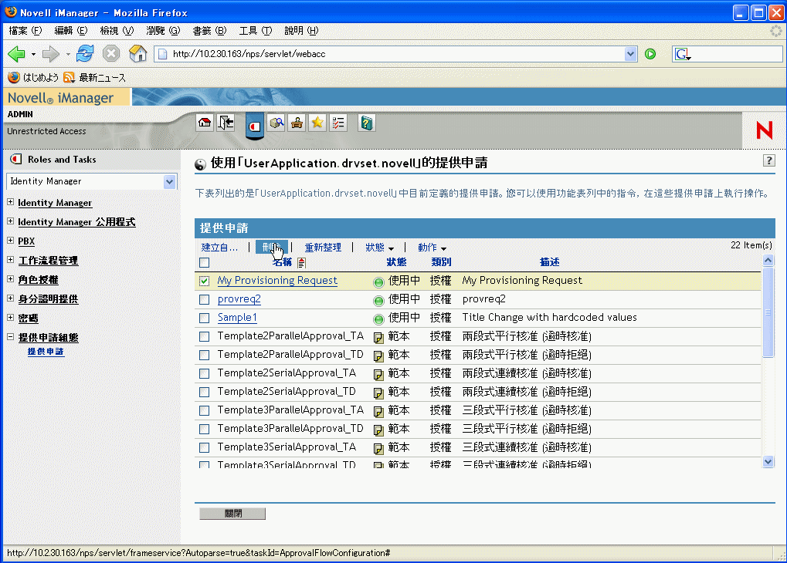Open the 動作 dropdown menu
Viewport: 787px width, 563px height.
[x=433, y=247]
